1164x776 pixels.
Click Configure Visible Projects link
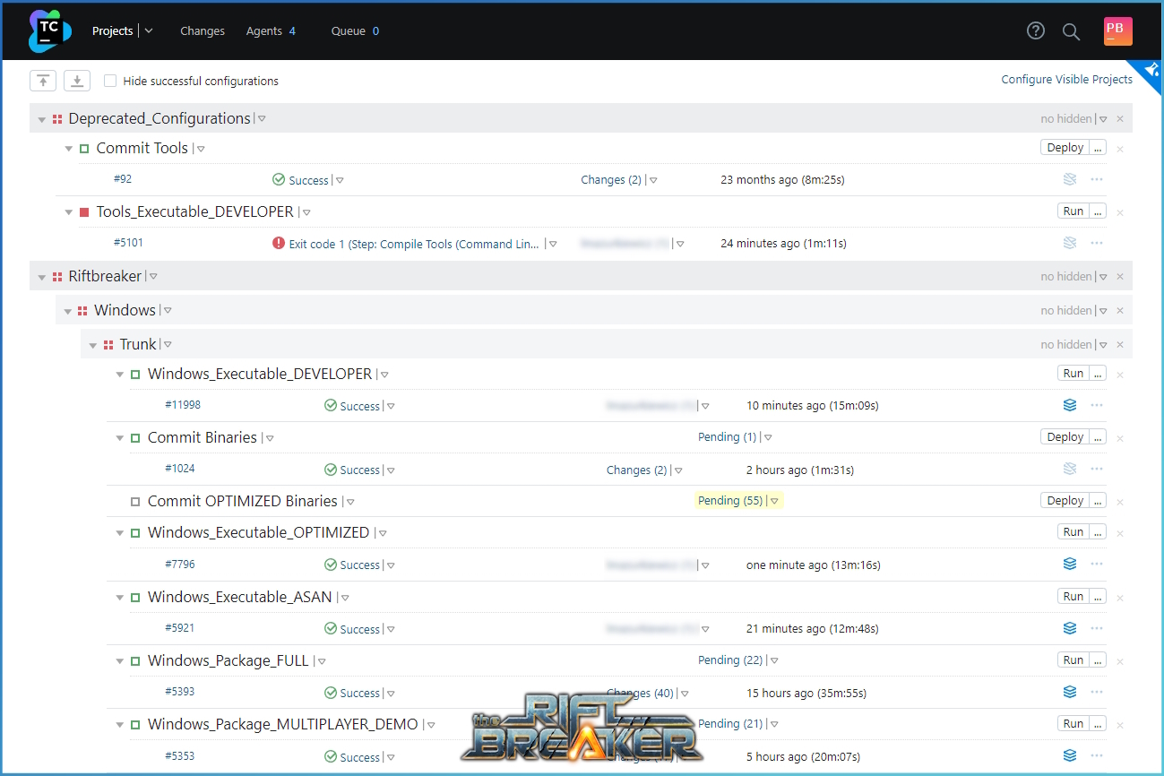[1066, 79]
